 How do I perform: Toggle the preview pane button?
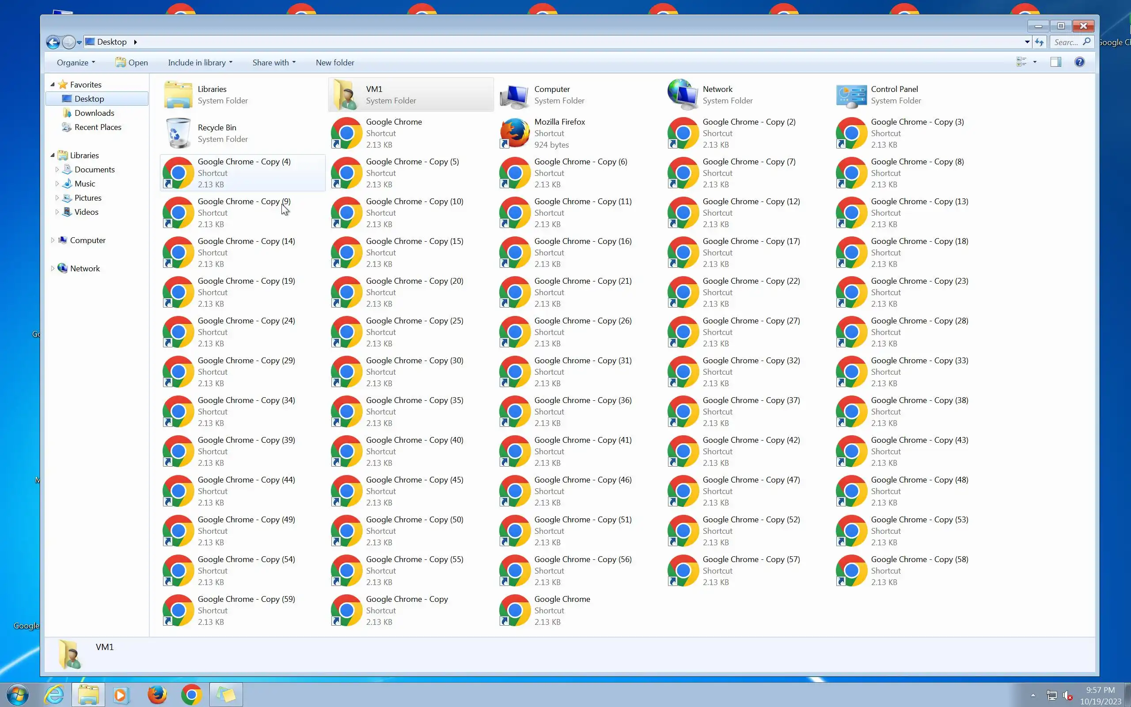[x=1055, y=62]
